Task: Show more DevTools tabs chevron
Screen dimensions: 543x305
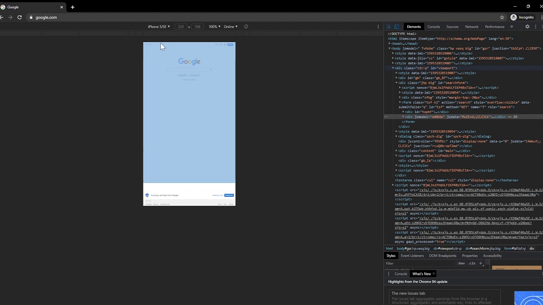Action: tap(512, 27)
